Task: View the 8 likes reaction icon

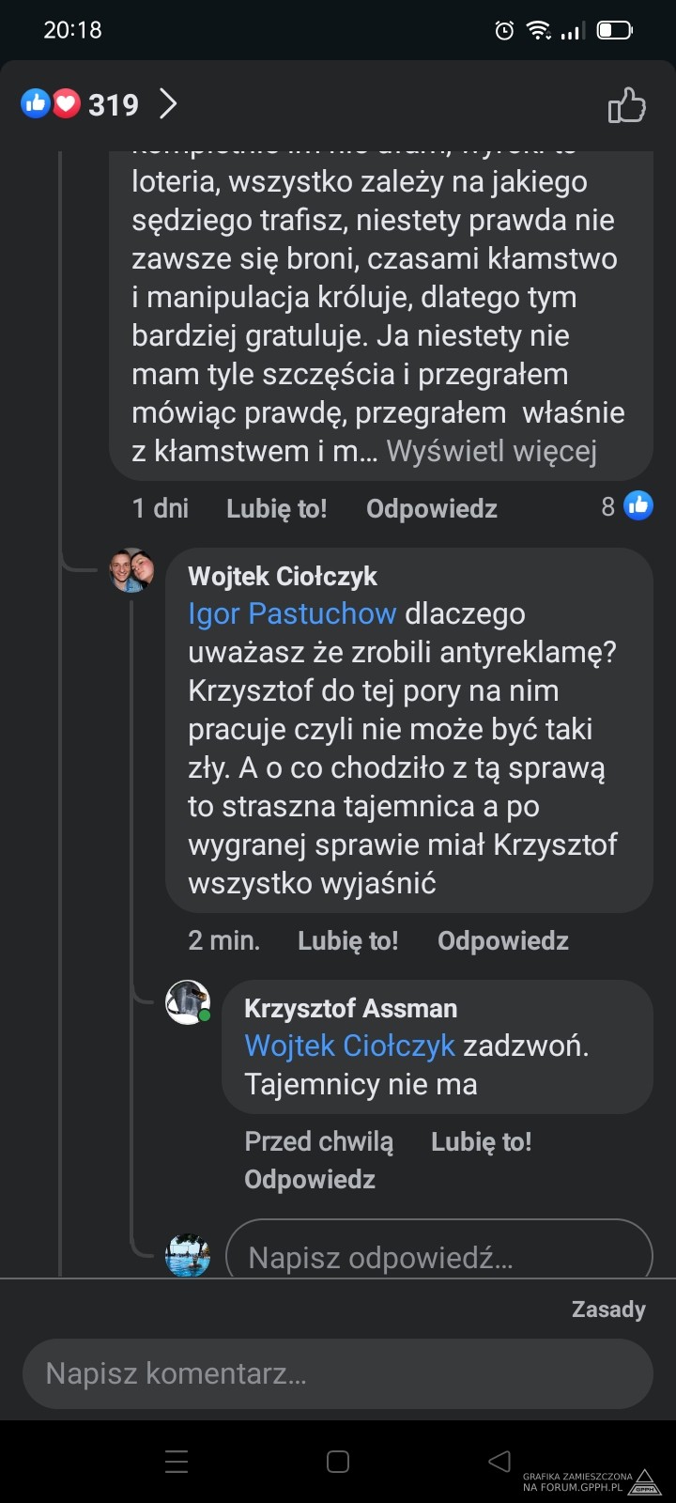Action: pyautogui.click(x=638, y=506)
